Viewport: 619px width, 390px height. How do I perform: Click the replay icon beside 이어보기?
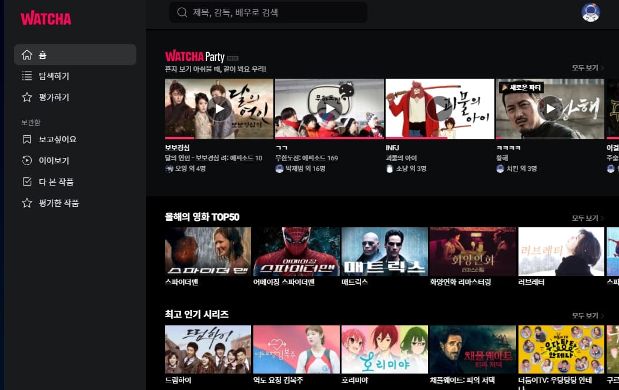point(27,160)
